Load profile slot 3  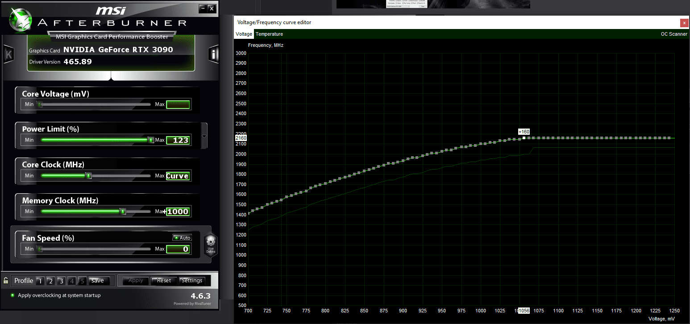(61, 281)
